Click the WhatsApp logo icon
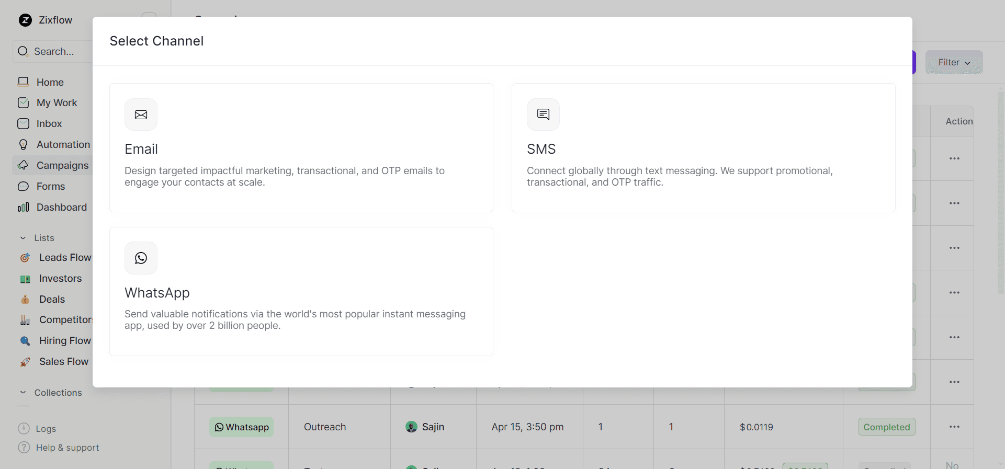The width and height of the screenshot is (1005, 469). pyautogui.click(x=141, y=258)
